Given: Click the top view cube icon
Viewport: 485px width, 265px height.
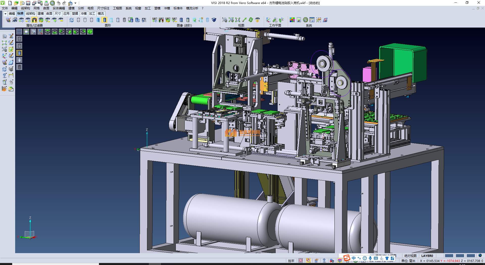Looking at the screenshot, I should pos(47,32).
